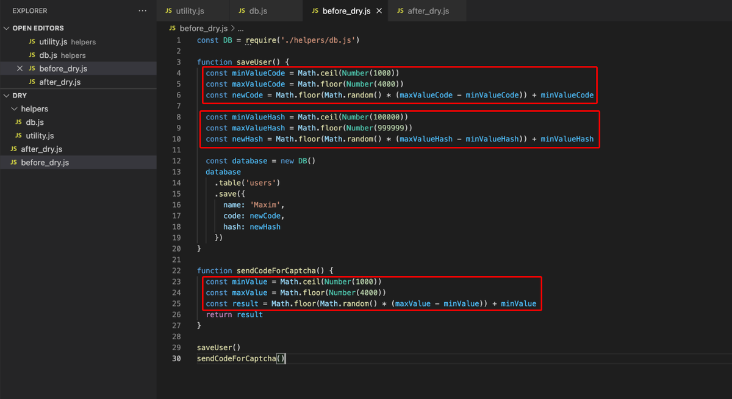
Task: Click 'return result' on line 26
Action: 234,314
